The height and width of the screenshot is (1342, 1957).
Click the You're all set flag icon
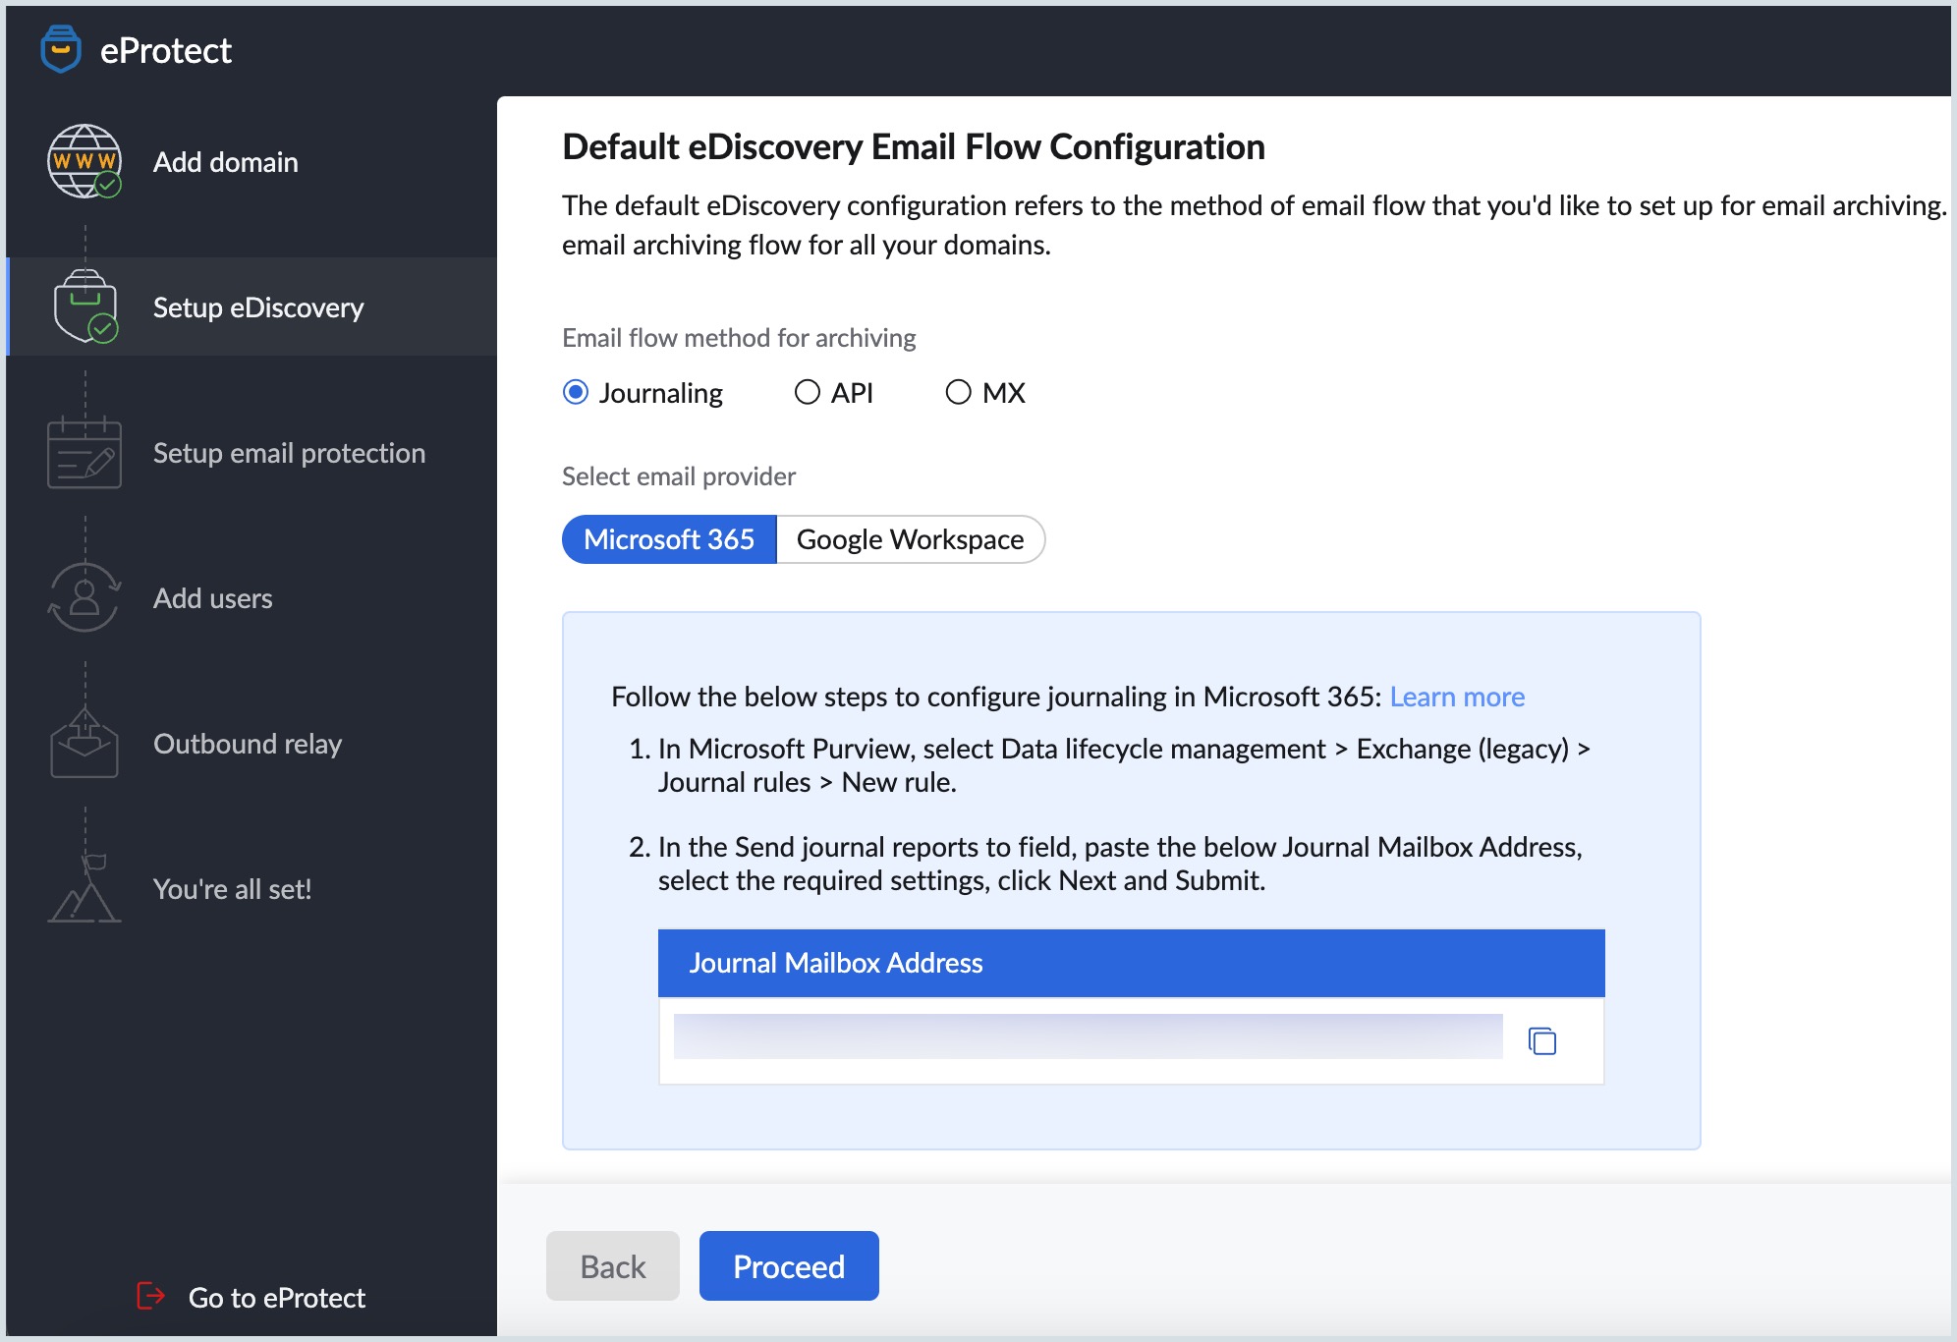tap(84, 888)
